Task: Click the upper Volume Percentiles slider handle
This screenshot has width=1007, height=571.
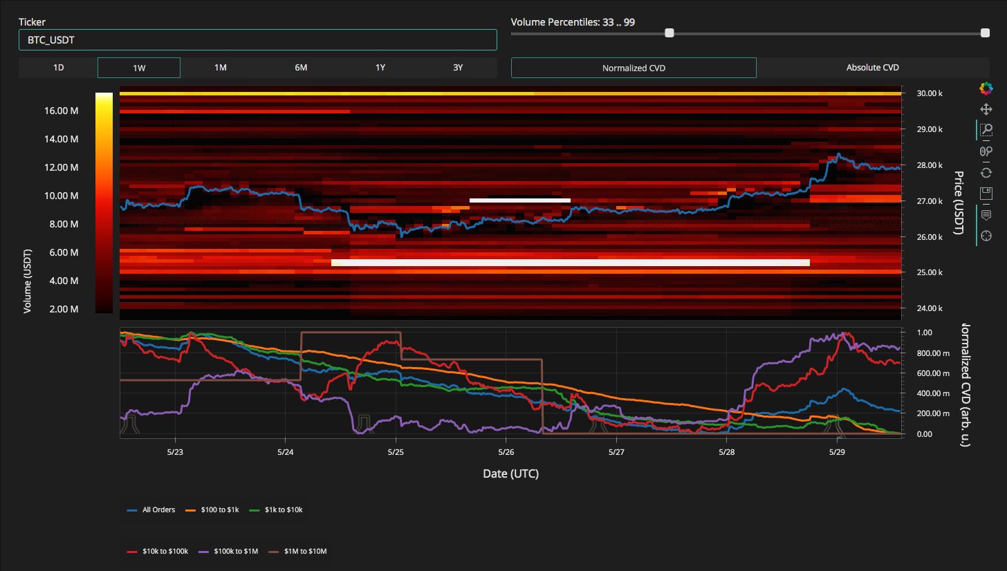Action: tap(985, 33)
